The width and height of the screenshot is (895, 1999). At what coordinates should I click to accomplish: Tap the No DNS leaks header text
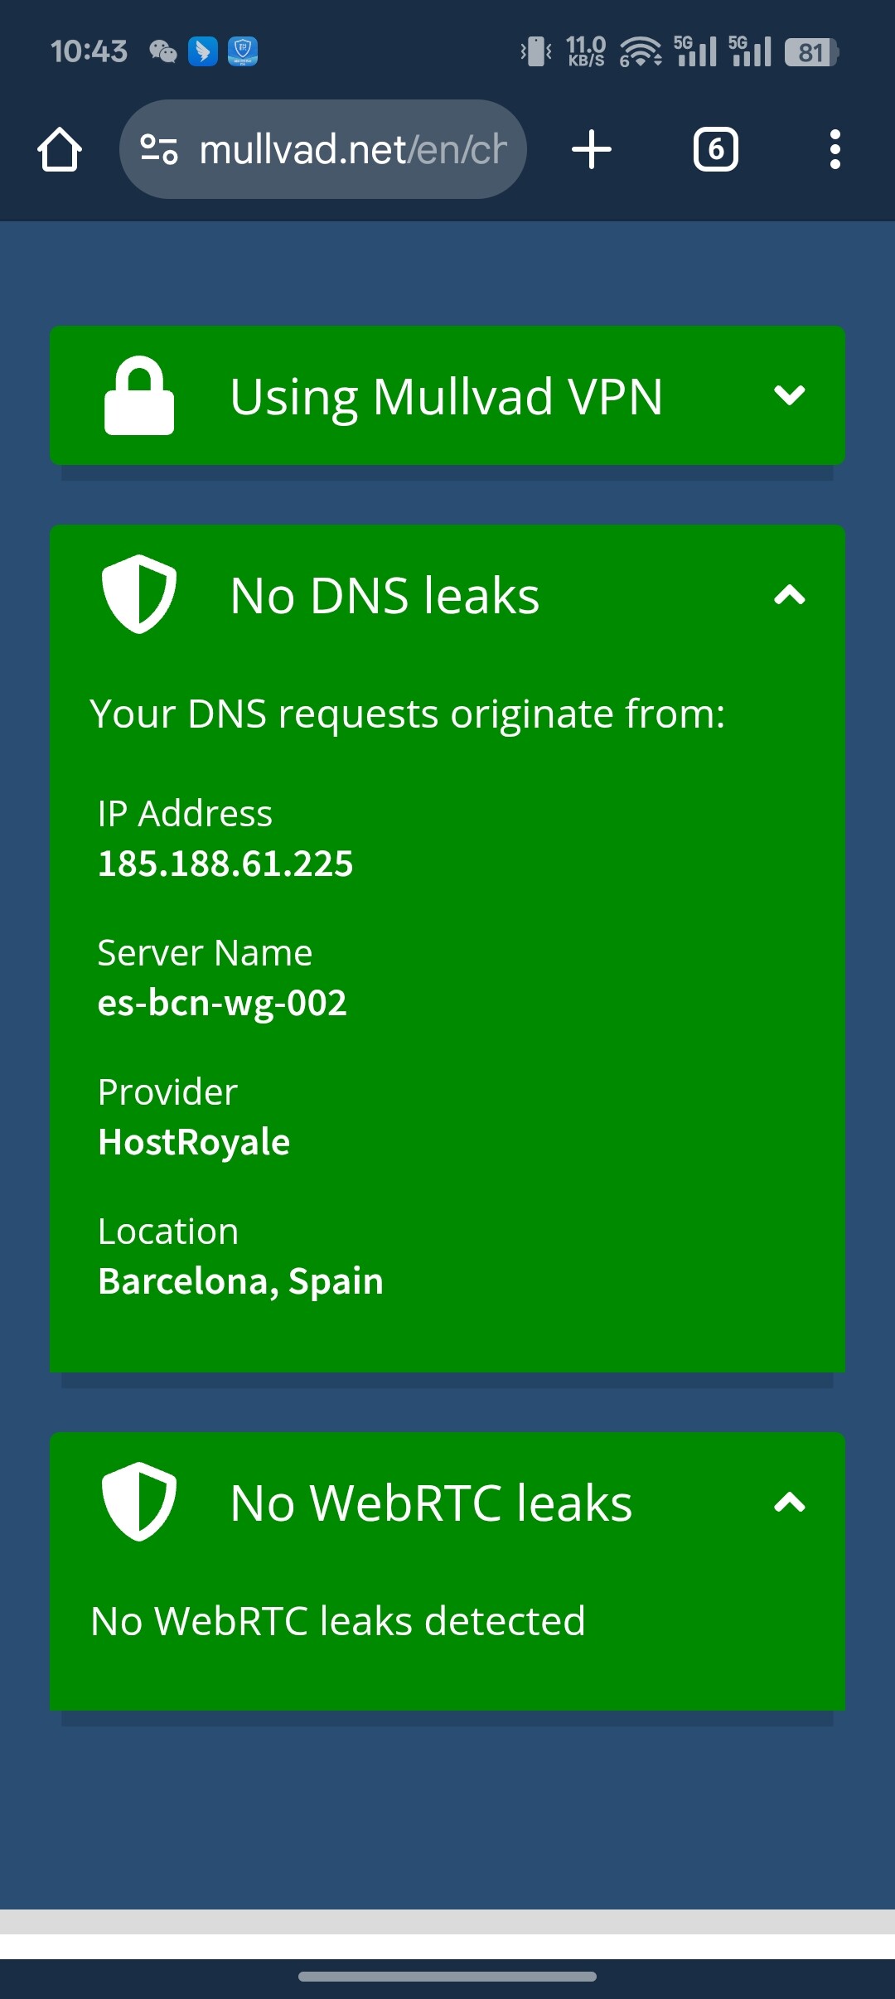385,595
